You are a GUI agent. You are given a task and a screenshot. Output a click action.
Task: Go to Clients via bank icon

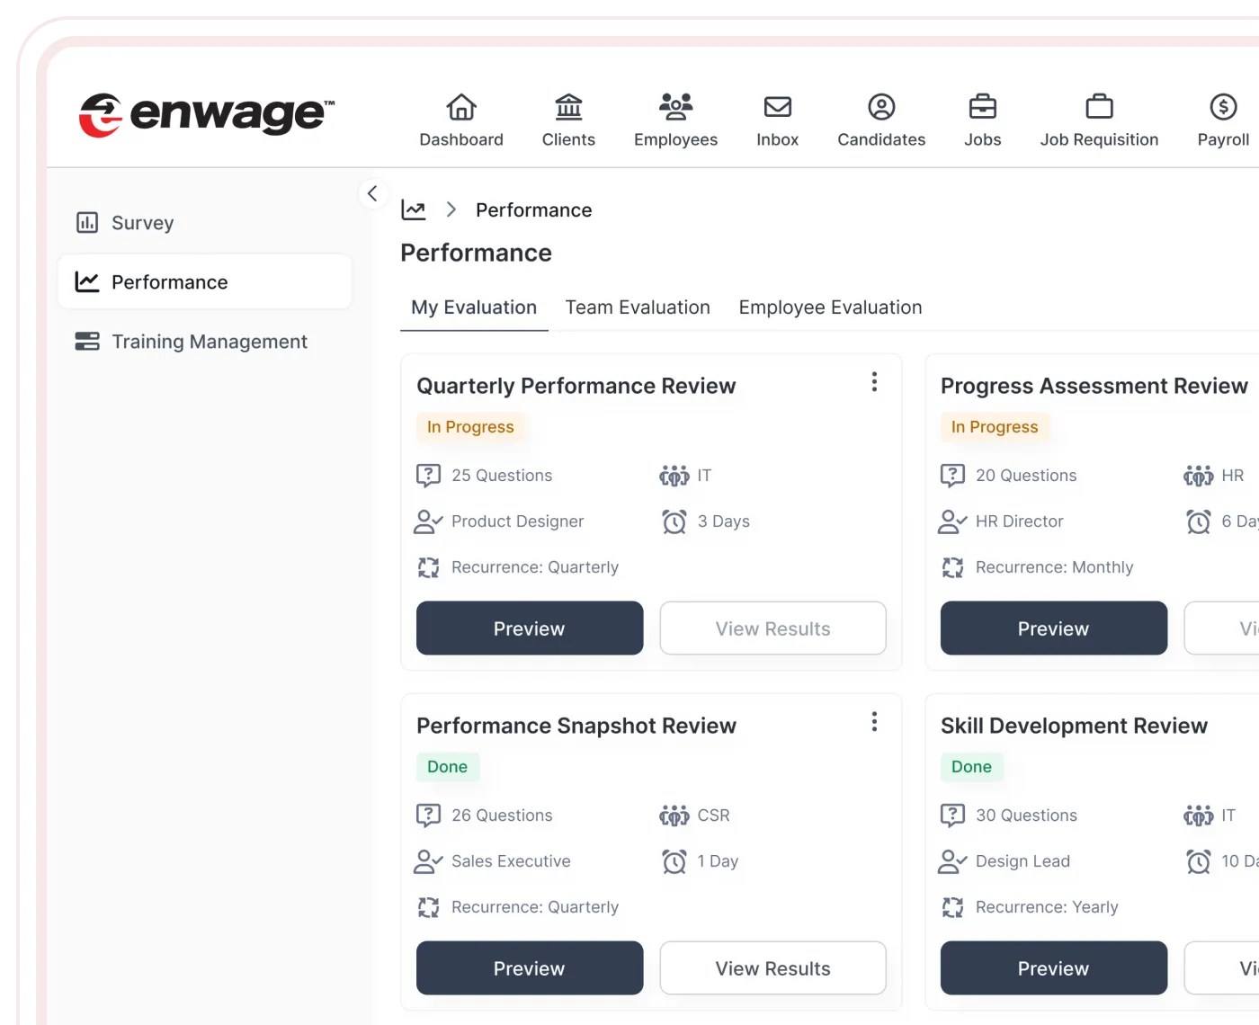(x=568, y=108)
